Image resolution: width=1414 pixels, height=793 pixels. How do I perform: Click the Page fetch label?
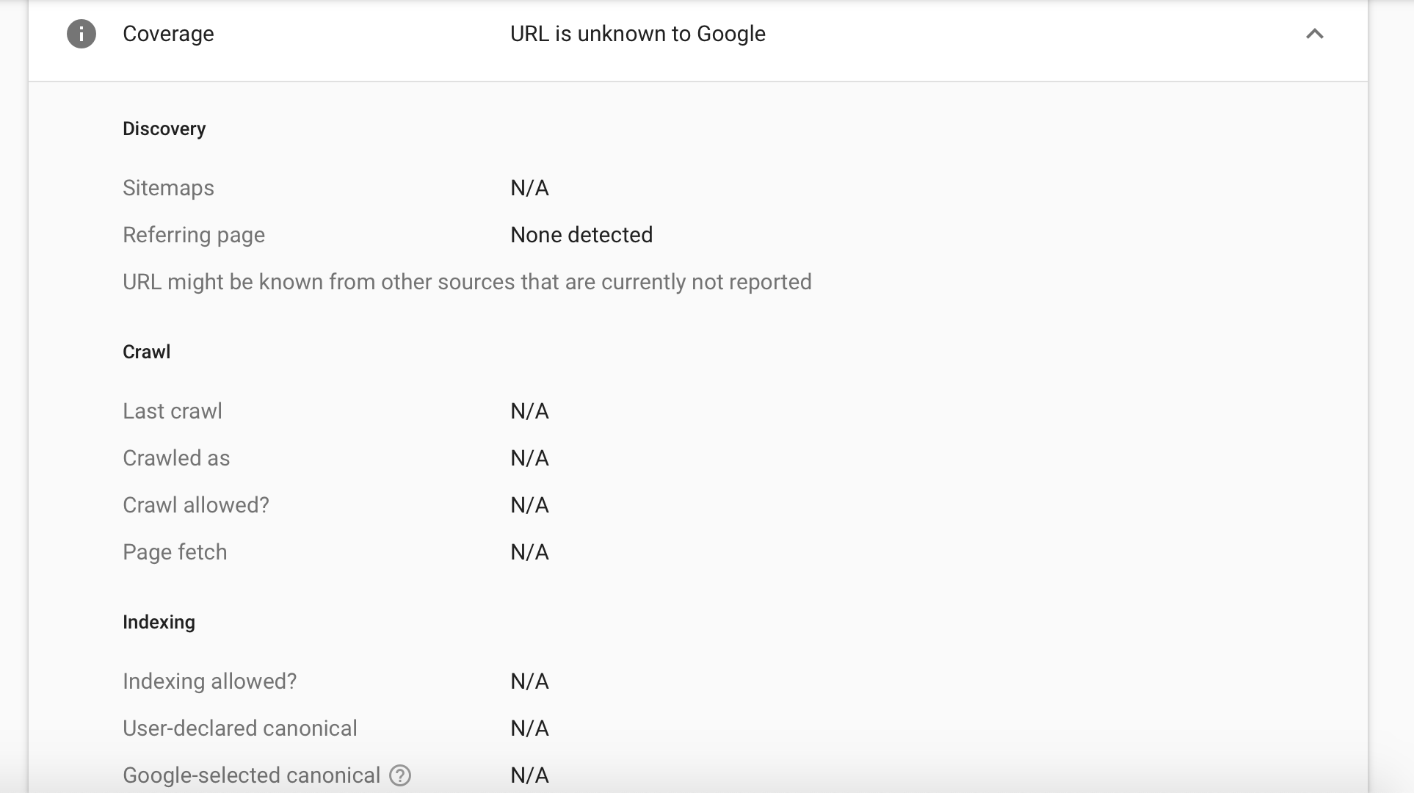point(175,552)
